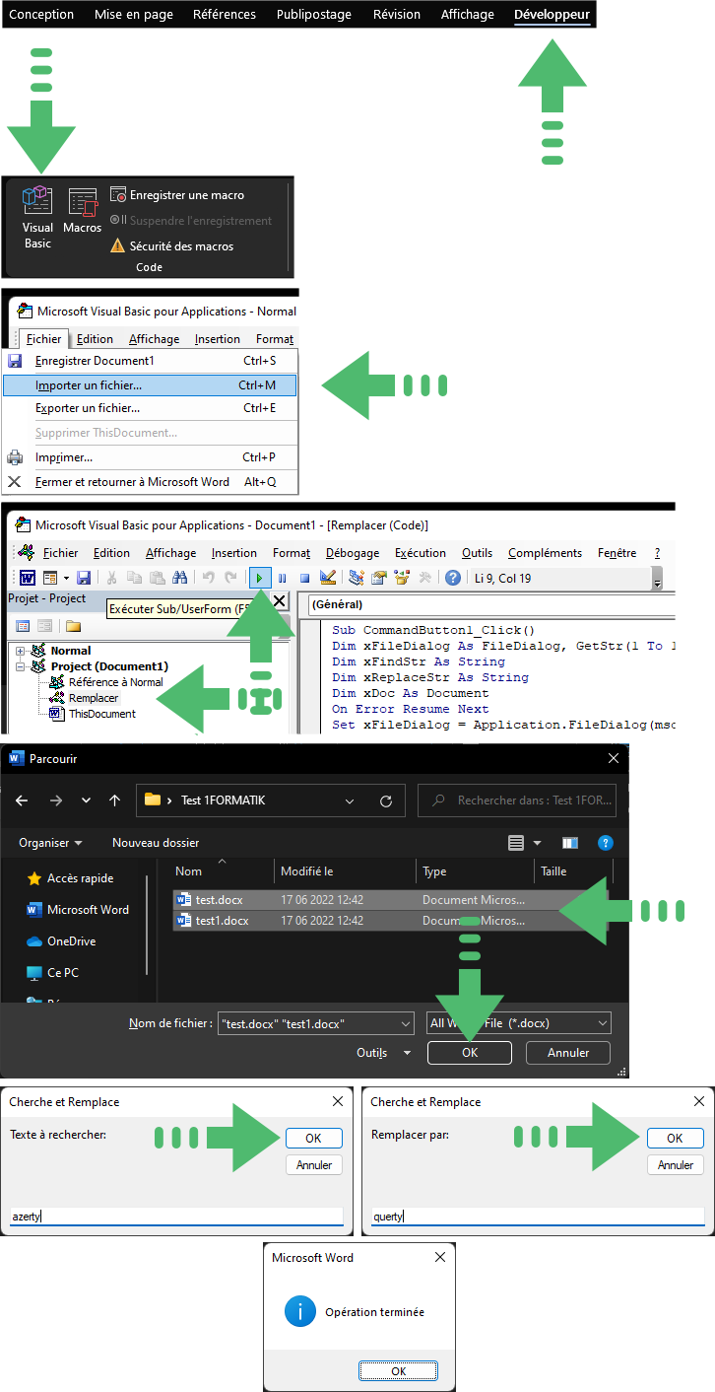The height and width of the screenshot is (1392, 715).
Task: Click the Microsoft Word view icon in VBA toolbar
Action: coord(28,578)
